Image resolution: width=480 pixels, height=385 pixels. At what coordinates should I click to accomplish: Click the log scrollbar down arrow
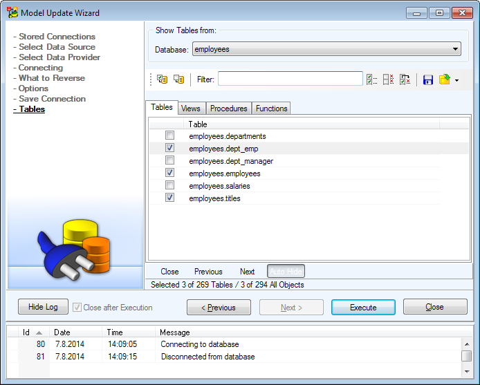467,371
